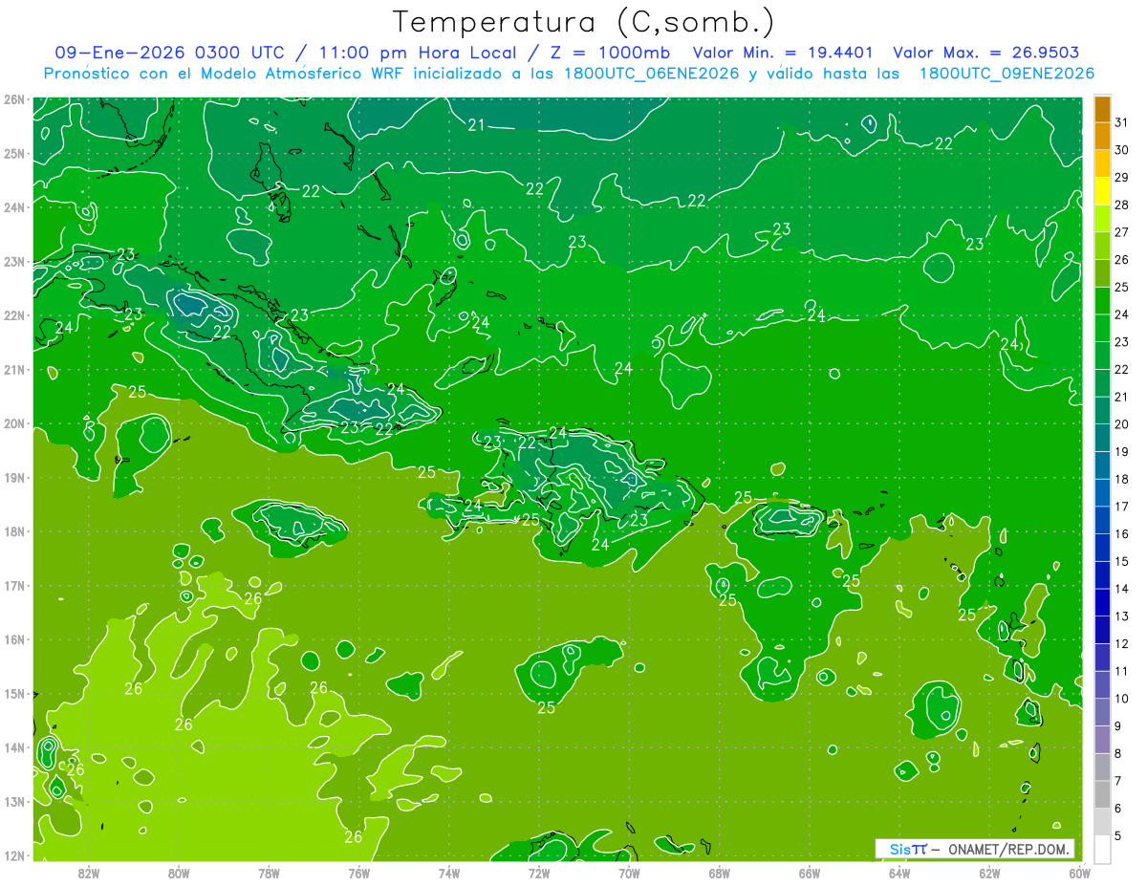Click the 78W longitude axis label
This screenshot has height=886, width=1147.
pos(269,872)
